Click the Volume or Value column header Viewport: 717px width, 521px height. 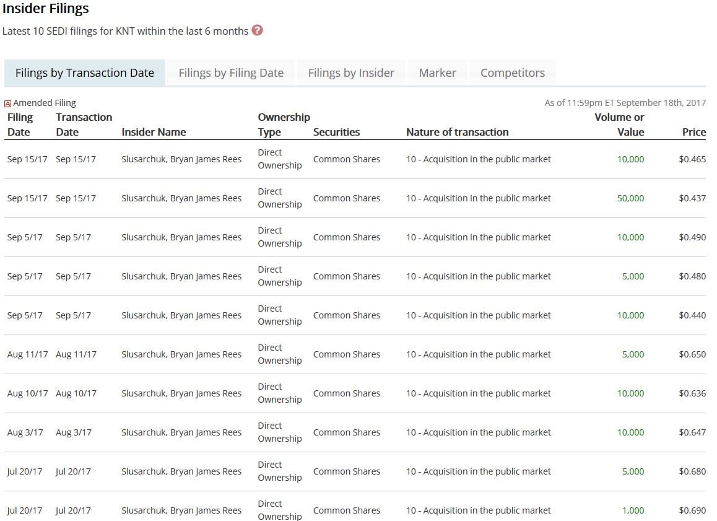619,125
